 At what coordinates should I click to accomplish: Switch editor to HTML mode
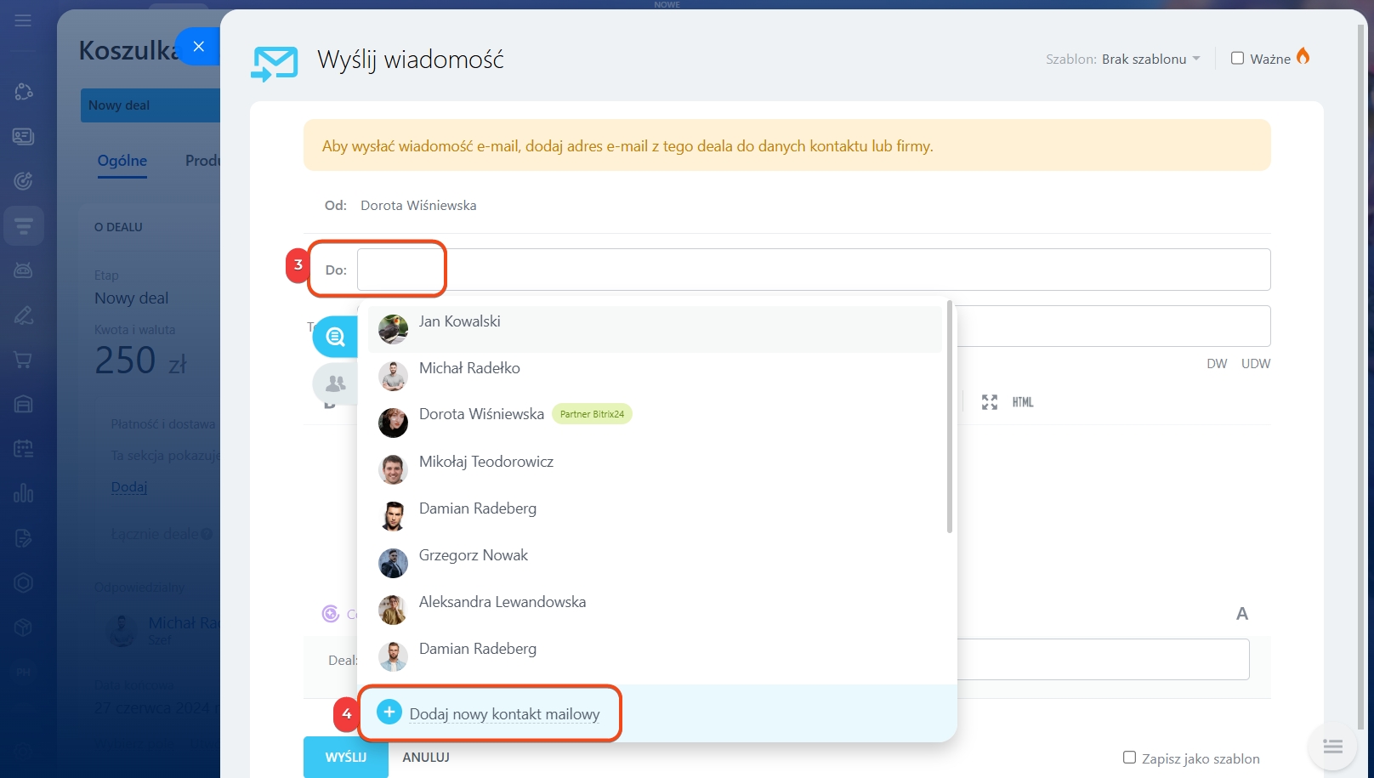1022,402
